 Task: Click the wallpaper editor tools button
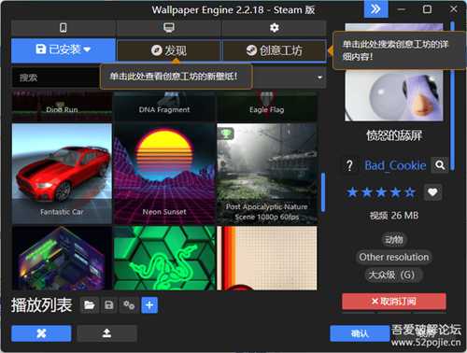coord(41,333)
